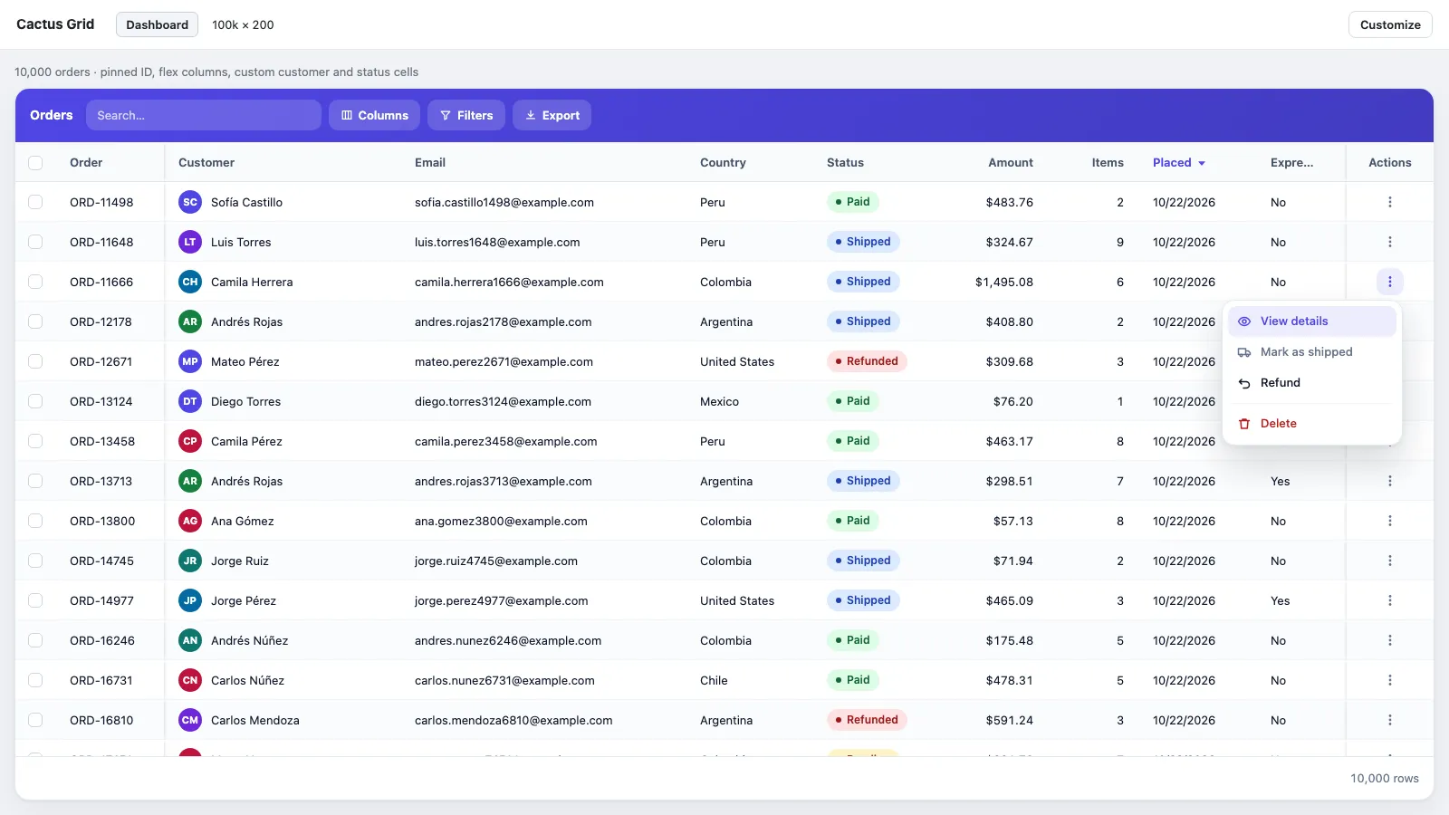Open row actions for ORD-13800
This screenshot has width=1449, height=815.
point(1390,521)
